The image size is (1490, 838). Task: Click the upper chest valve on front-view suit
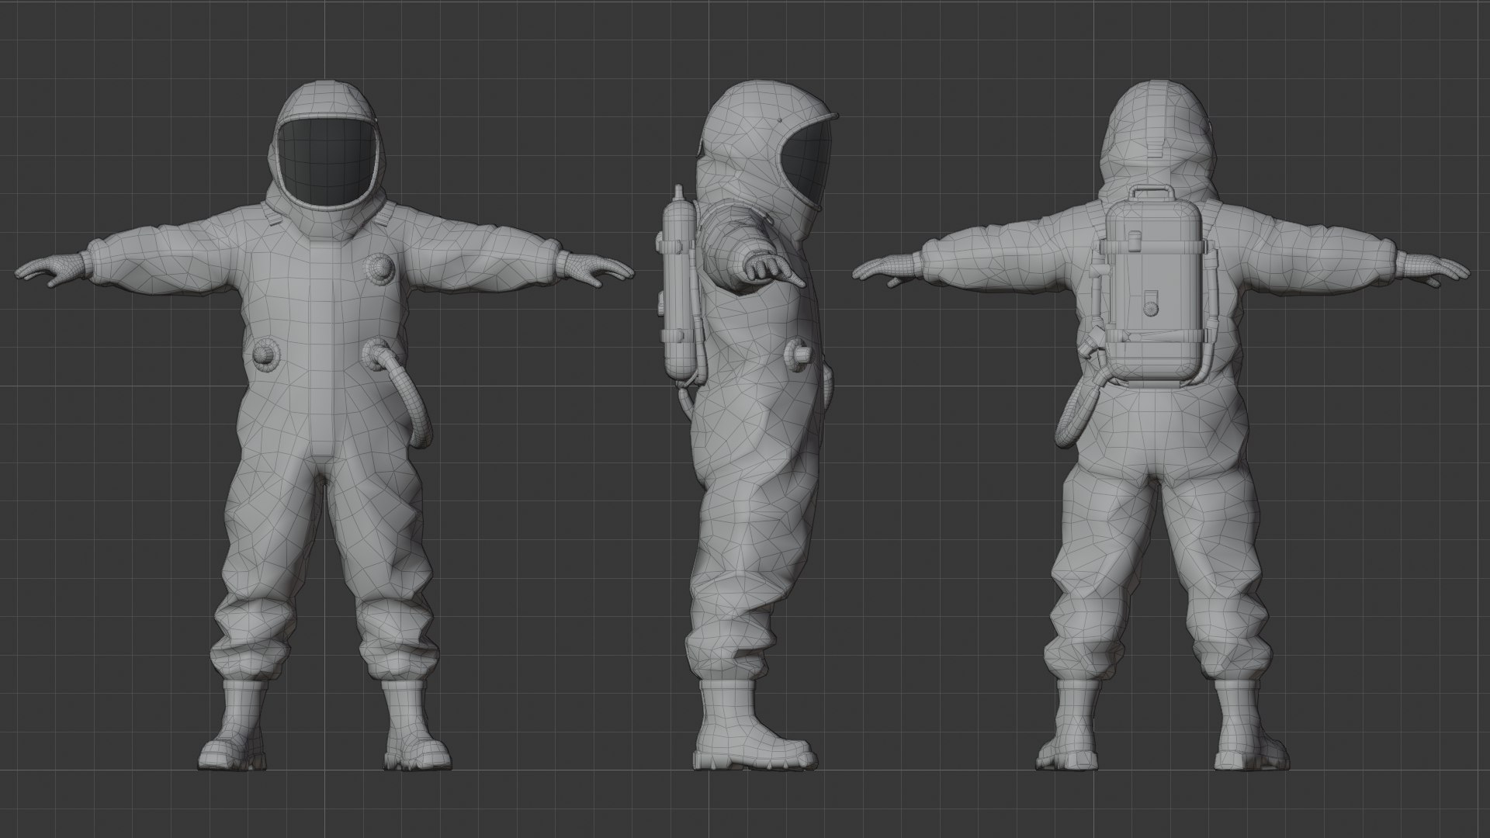point(380,268)
